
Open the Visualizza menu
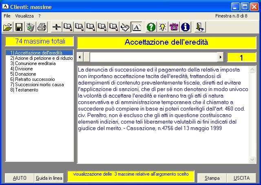pyautogui.click(x=24, y=15)
